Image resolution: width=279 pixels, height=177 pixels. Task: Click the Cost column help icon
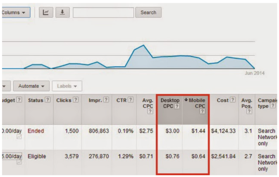[233, 100]
